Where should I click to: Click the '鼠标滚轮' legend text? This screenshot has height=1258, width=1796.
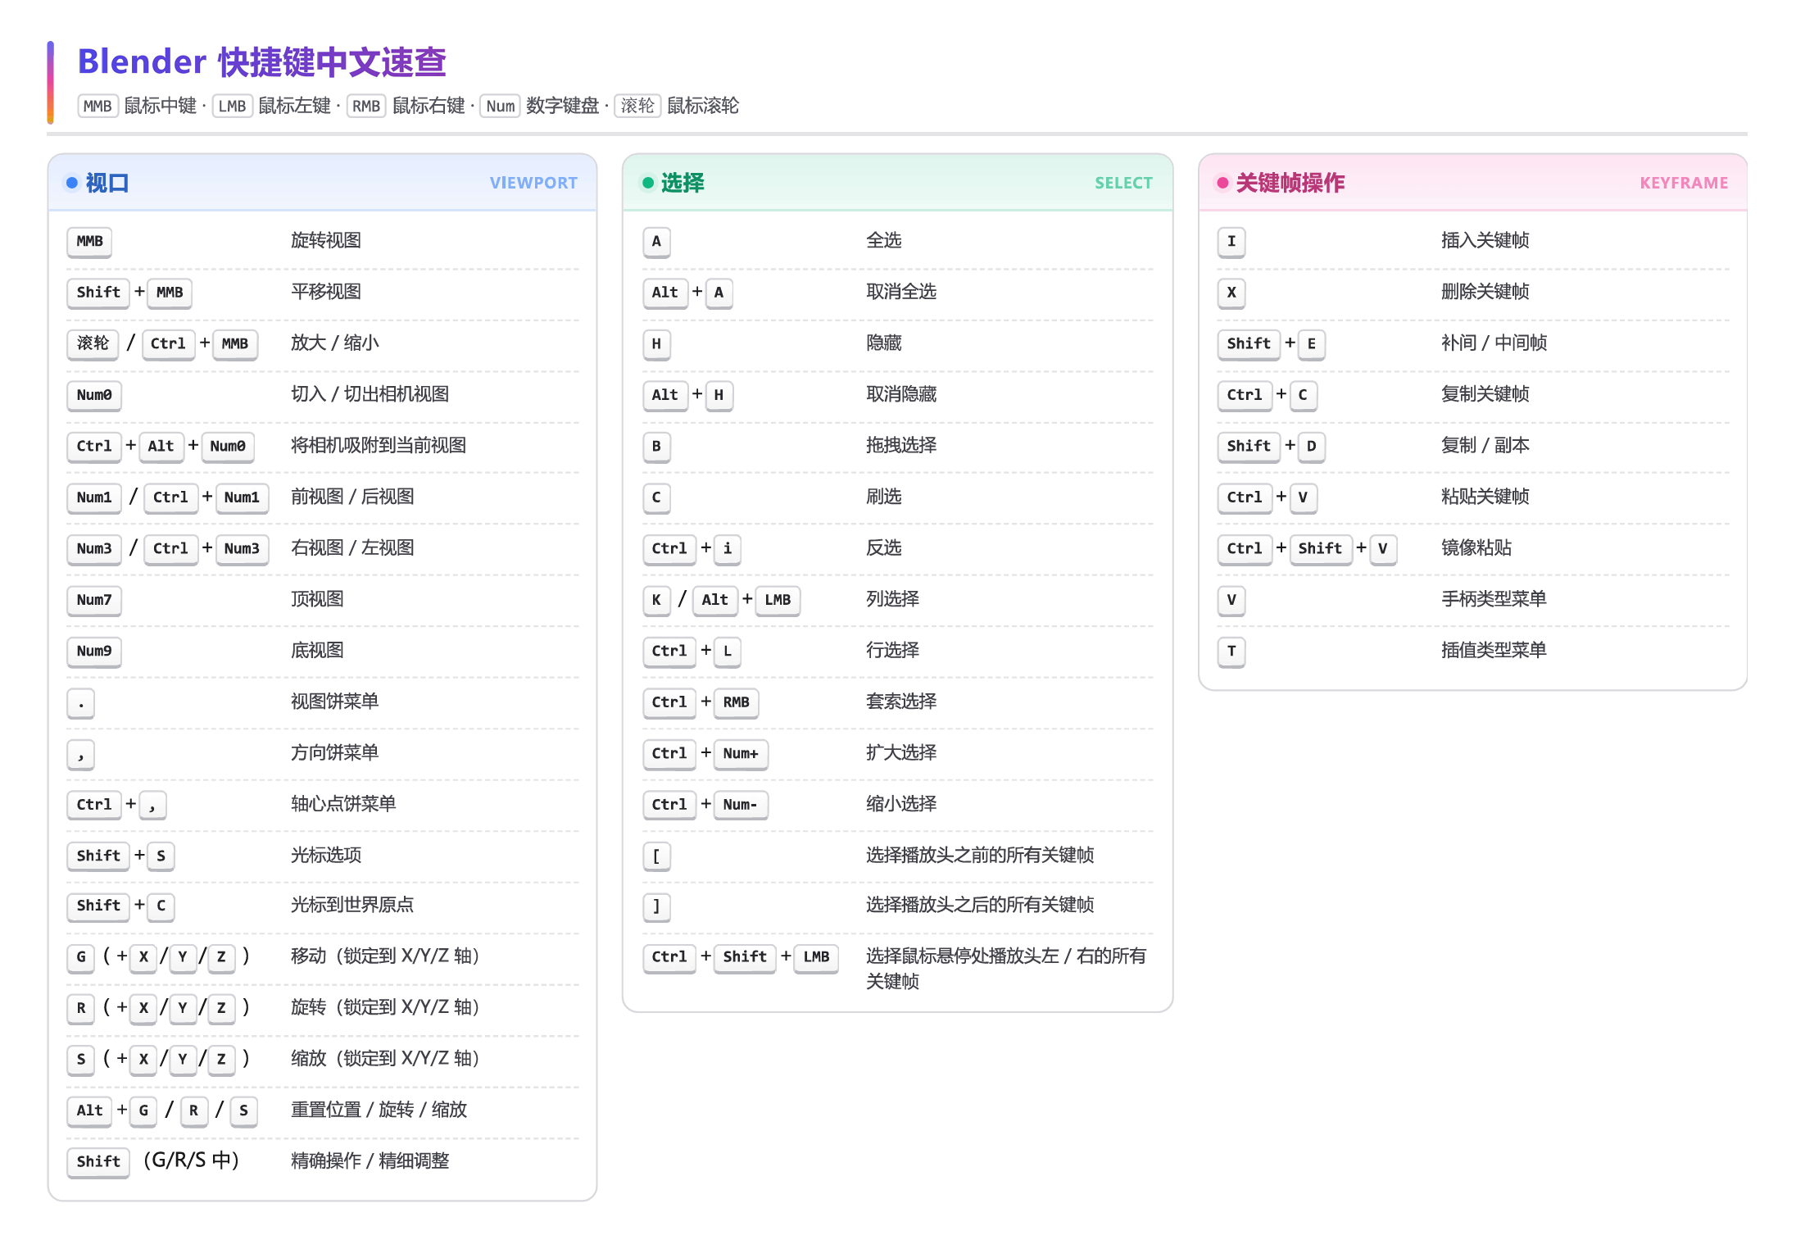click(x=703, y=106)
